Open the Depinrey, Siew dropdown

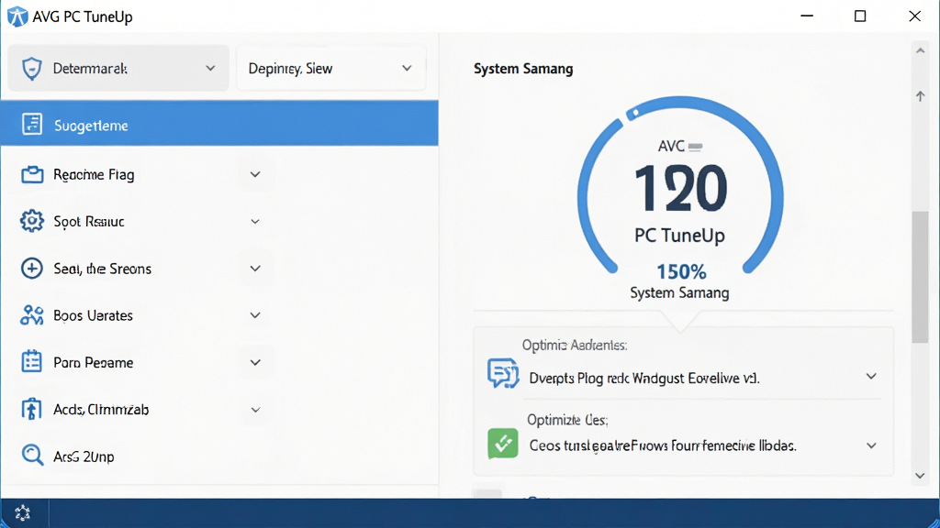330,68
